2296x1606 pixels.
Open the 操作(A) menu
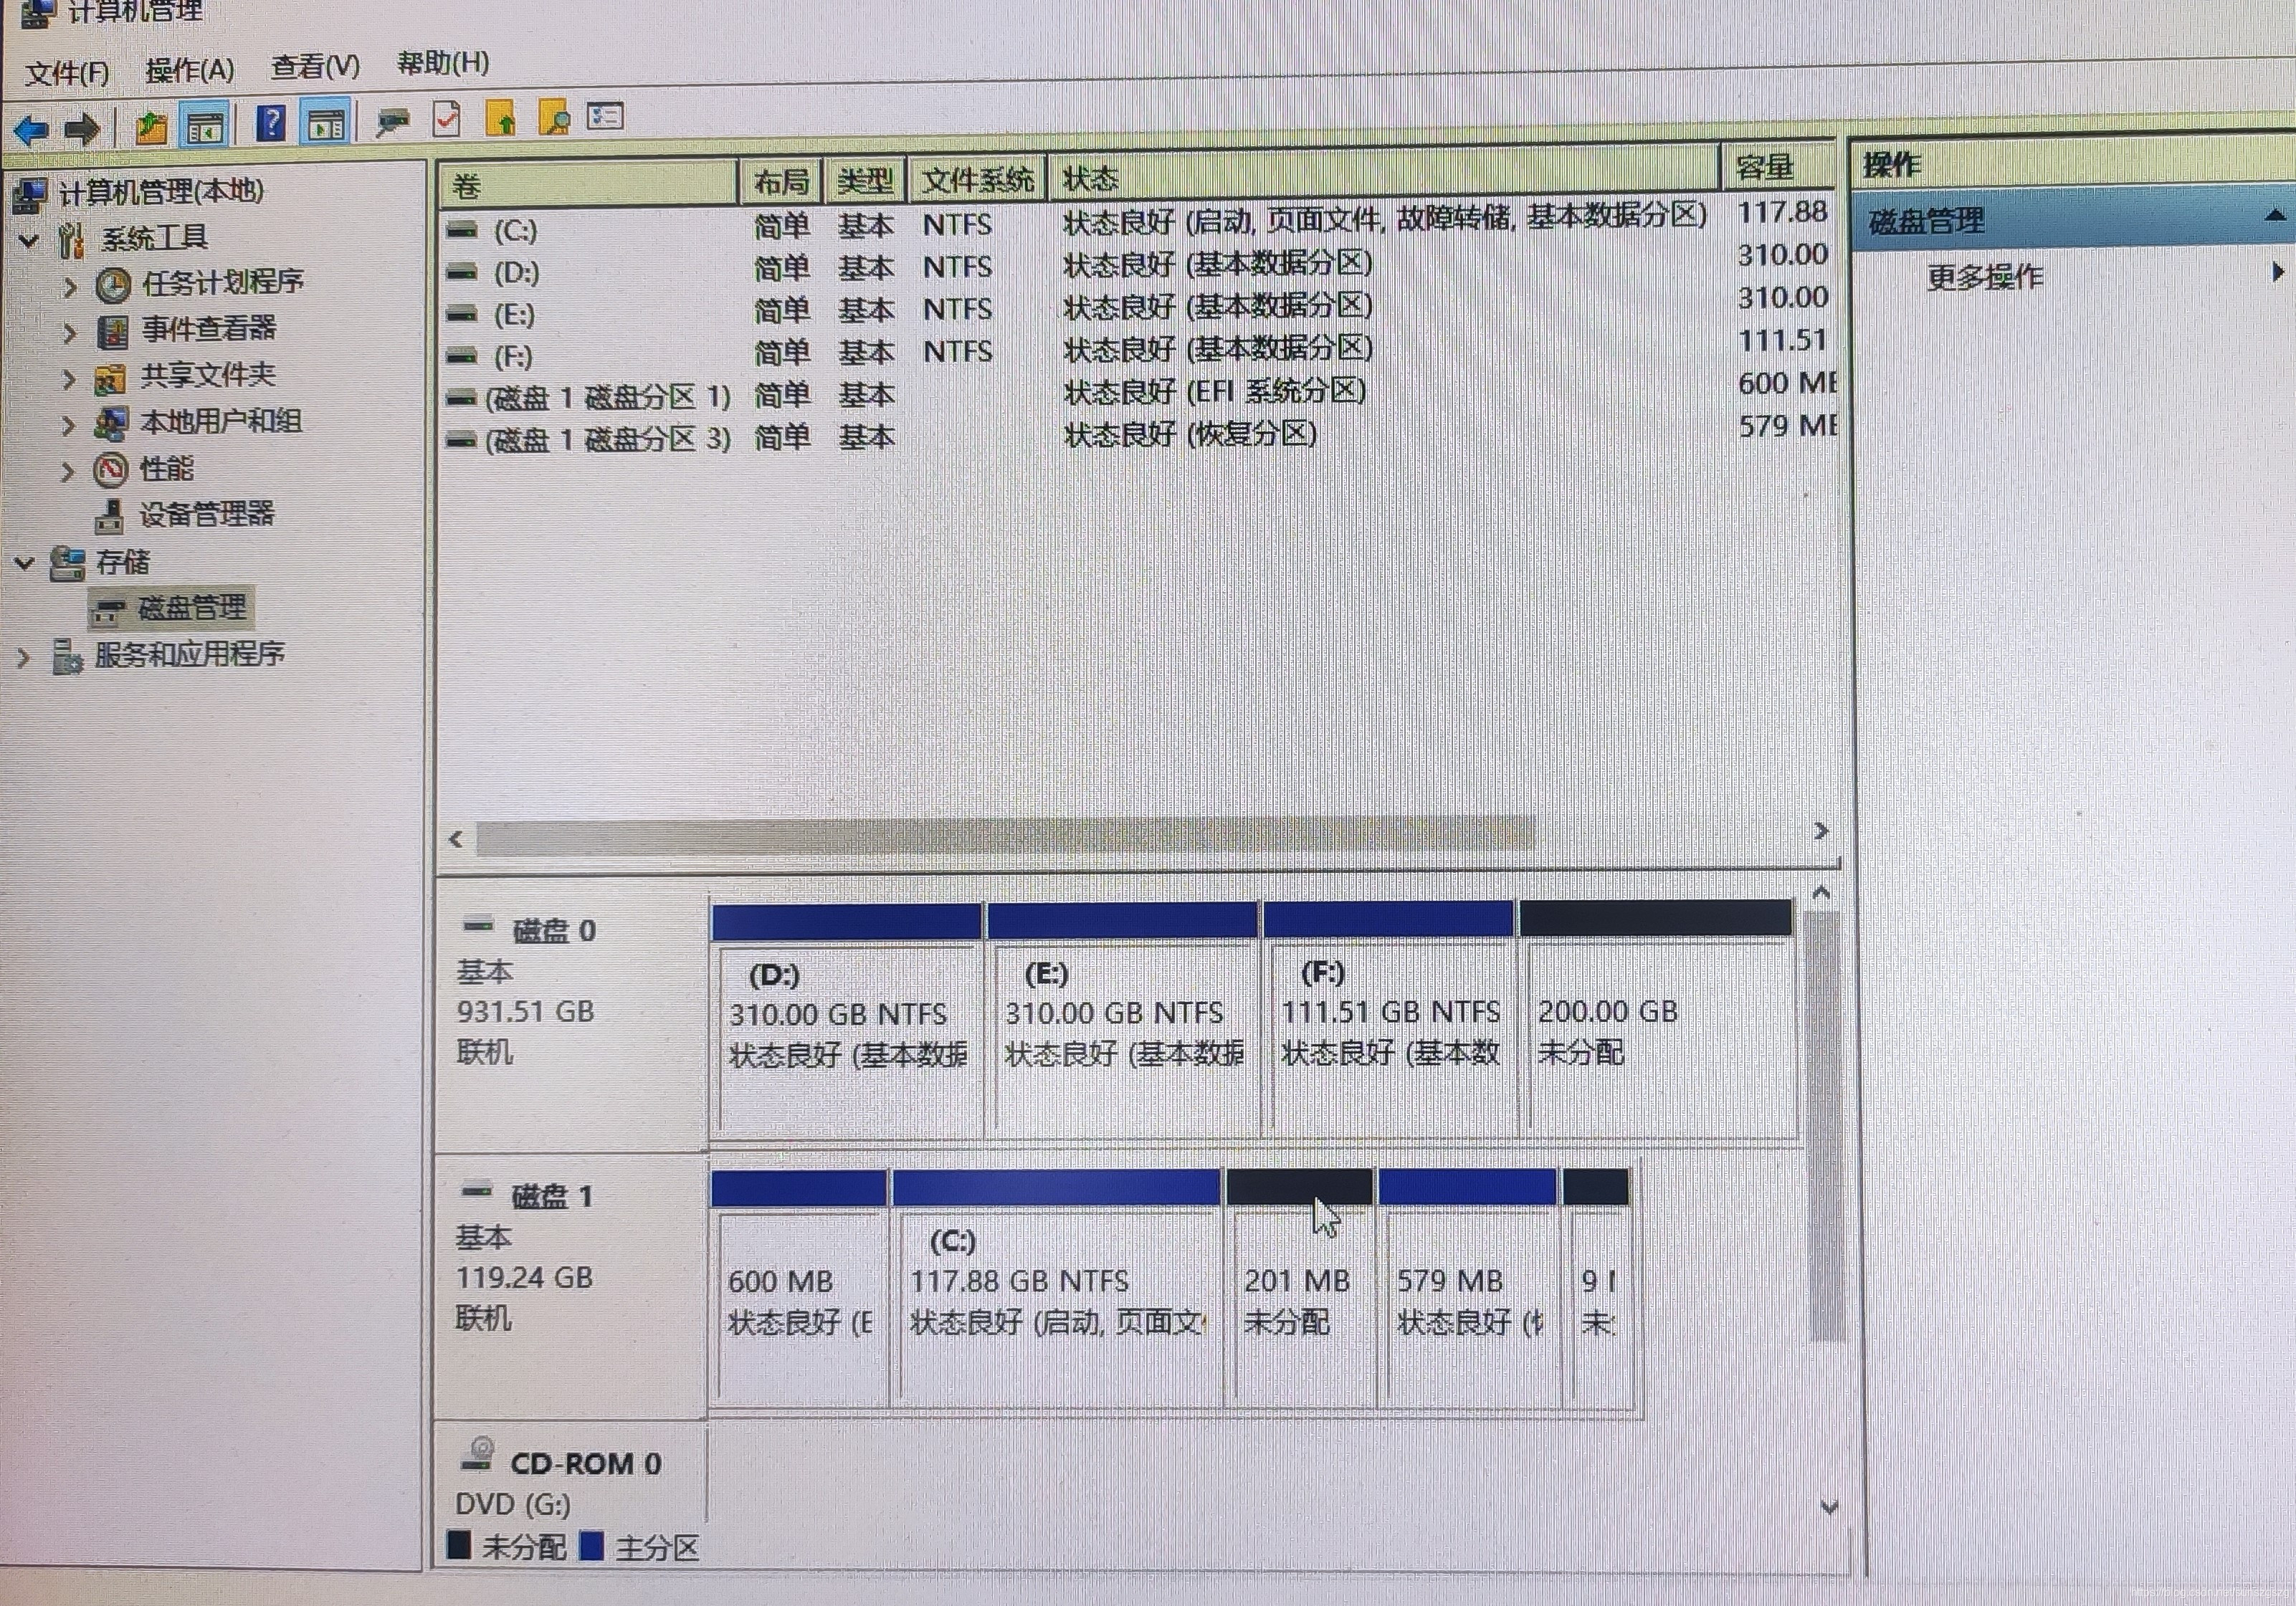(189, 70)
